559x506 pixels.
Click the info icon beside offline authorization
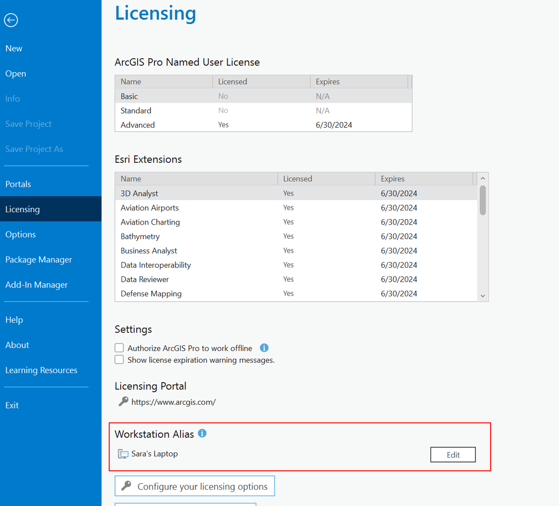click(x=264, y=348)
